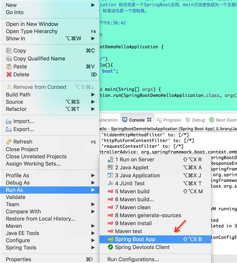Switch to the Debug tab
Image resolution: width=237 pixels, height=263 pixels.
[x=195, y=120]
